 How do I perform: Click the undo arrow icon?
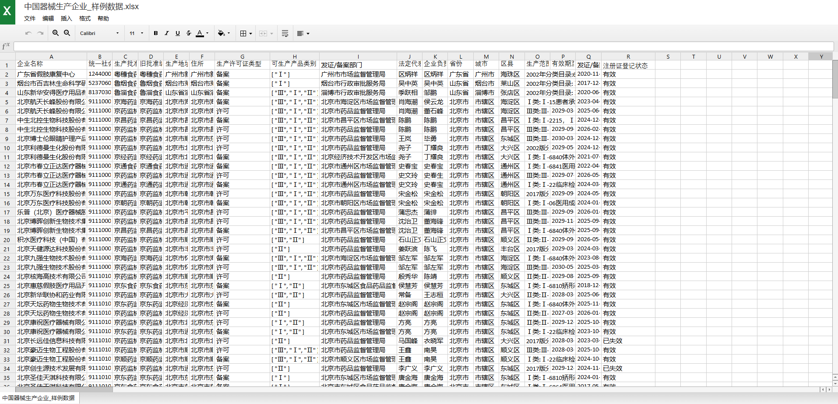click(x=28, y=33)
